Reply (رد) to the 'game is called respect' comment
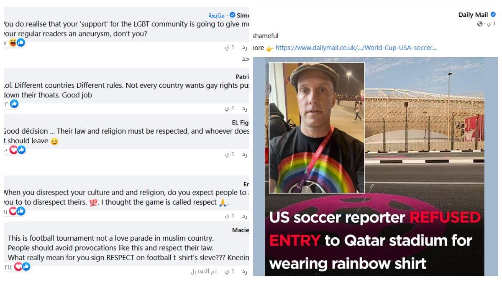The image size is (502, 282). pyautogui.click(x=244, y=216)
